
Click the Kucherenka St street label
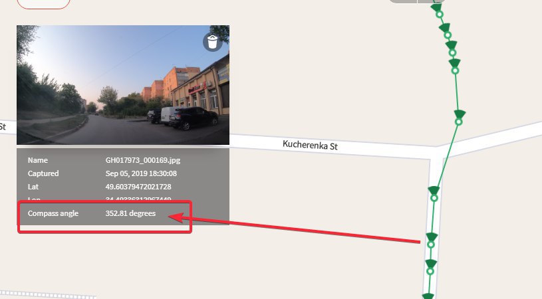point(310,145)
